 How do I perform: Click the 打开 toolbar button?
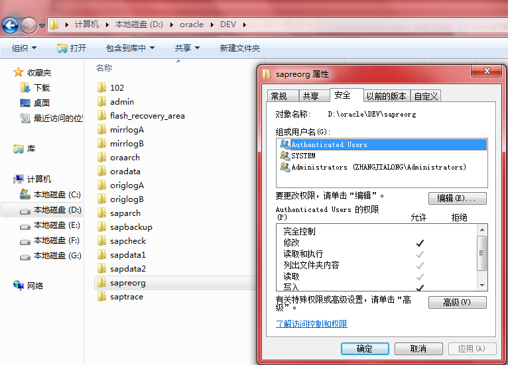pos(72,48)
